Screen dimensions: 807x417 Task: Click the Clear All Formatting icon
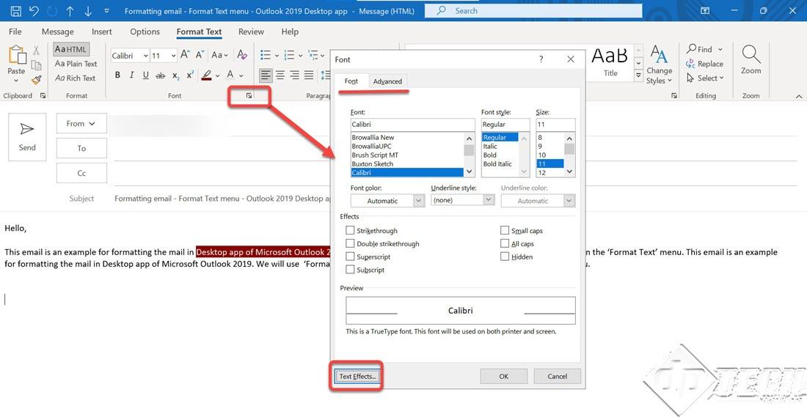pyautogui.click(x=240, y=56)
